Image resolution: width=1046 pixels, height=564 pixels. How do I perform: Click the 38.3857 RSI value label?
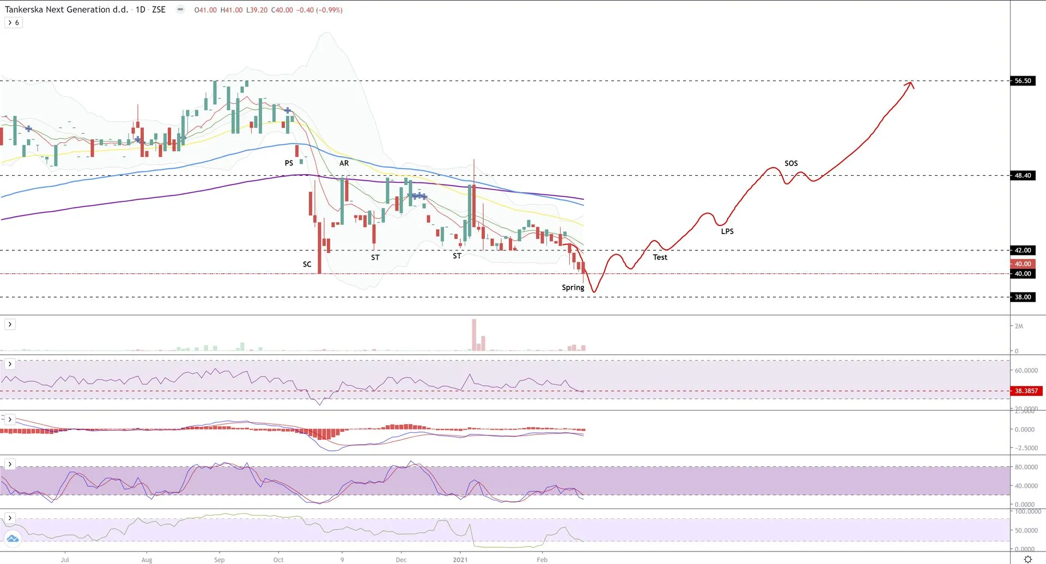point(1026,391)
